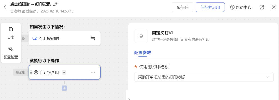This screenshot has height=100, width=279.
Task: Click 对单行记录按照自定义布局进行打印 description
Action: (181, 40)
